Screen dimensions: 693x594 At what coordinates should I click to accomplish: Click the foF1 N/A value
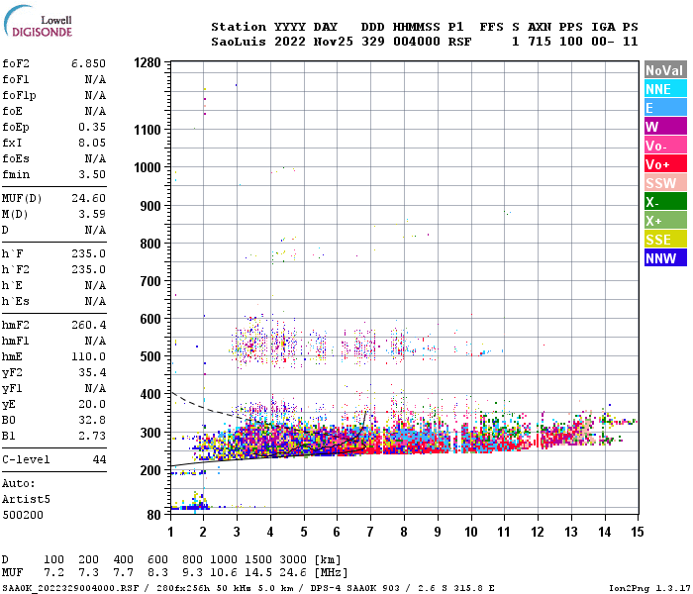[x=95, y=79]
